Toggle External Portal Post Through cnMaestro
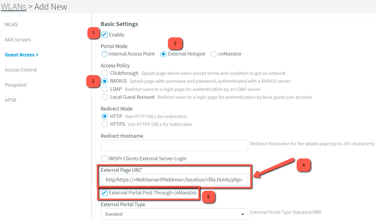This screenshot has height=221, width=376. pyautogui.click(x=105, y=193)
